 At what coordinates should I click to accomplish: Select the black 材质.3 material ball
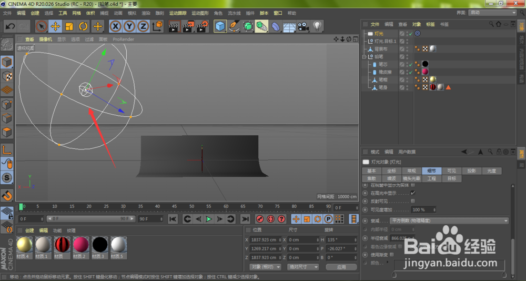tap(99, 244)
